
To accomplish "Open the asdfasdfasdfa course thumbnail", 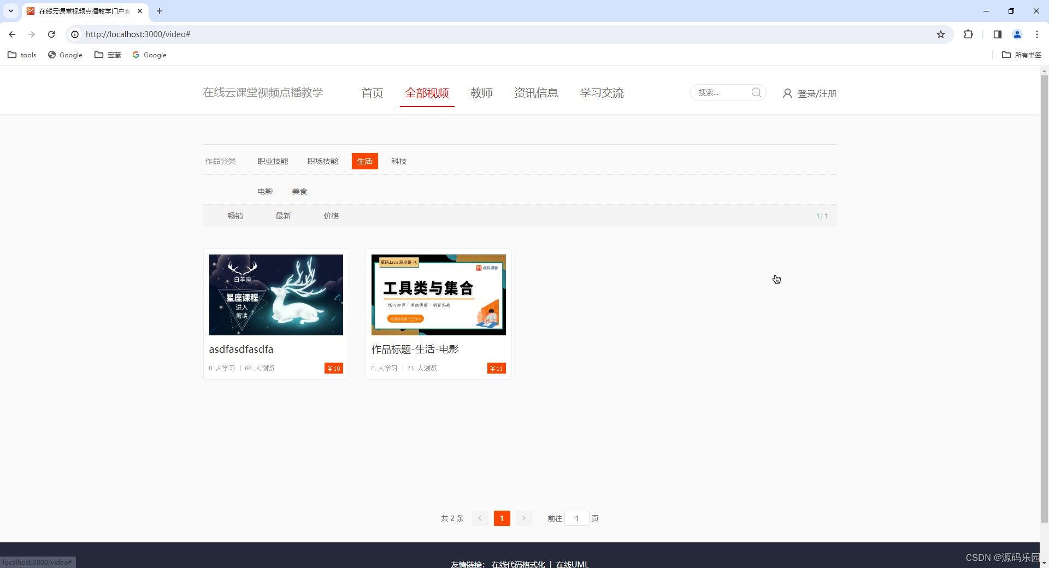I will (x=276, y=295).
